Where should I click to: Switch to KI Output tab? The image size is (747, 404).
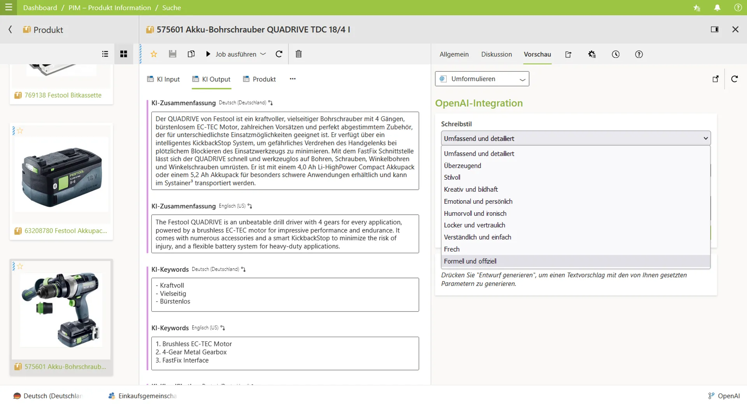[x=211, y=79]
